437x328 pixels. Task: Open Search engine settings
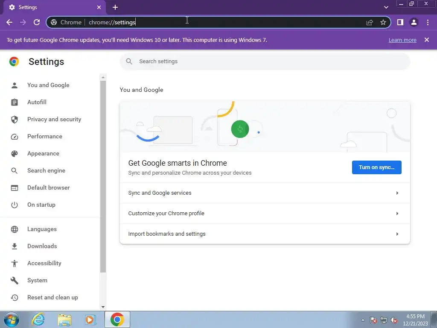point(46,171)
